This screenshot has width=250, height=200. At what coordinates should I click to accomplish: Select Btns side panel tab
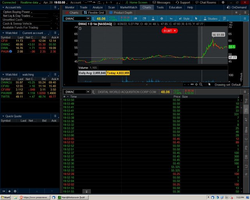pyautogui.click(x=246, y=130)
